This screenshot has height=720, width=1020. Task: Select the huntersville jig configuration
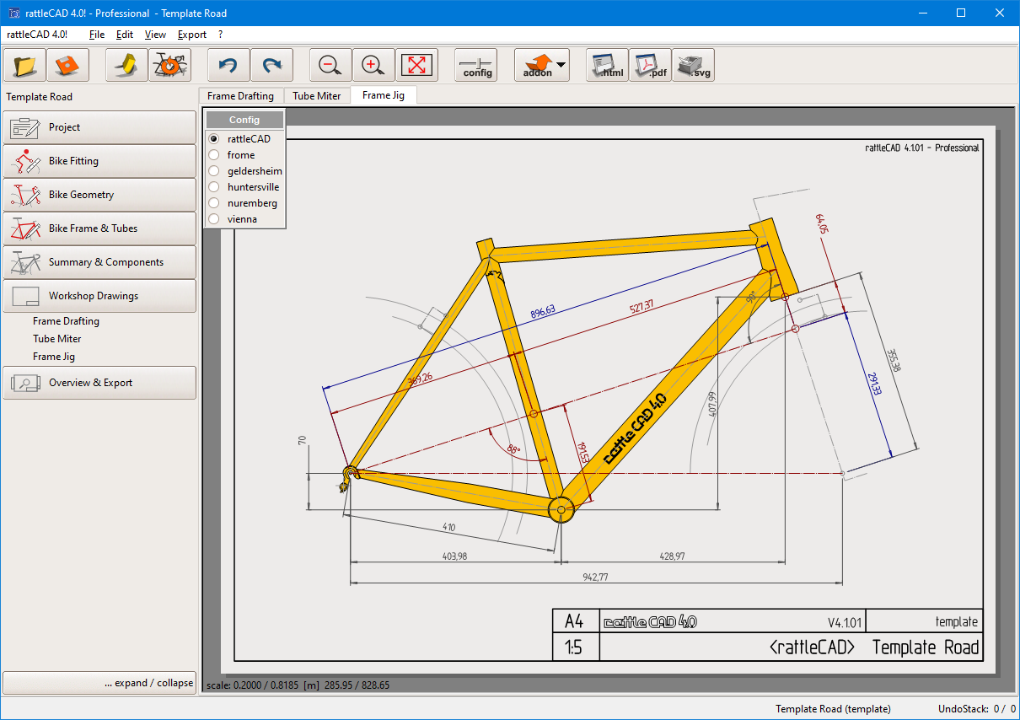pos(214,187)
